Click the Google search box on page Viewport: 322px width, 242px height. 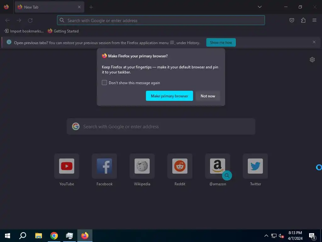coord(161,127)
